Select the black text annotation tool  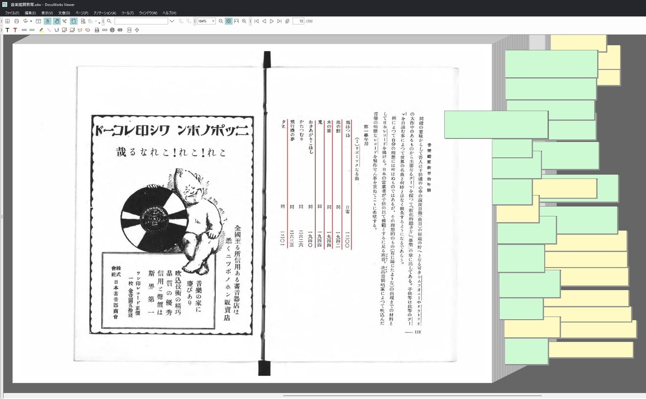(x=7, y=30)
